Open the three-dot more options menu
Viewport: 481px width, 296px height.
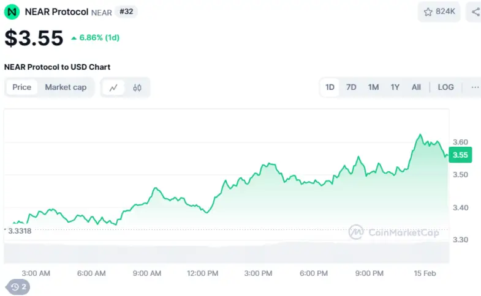point(475,87)
